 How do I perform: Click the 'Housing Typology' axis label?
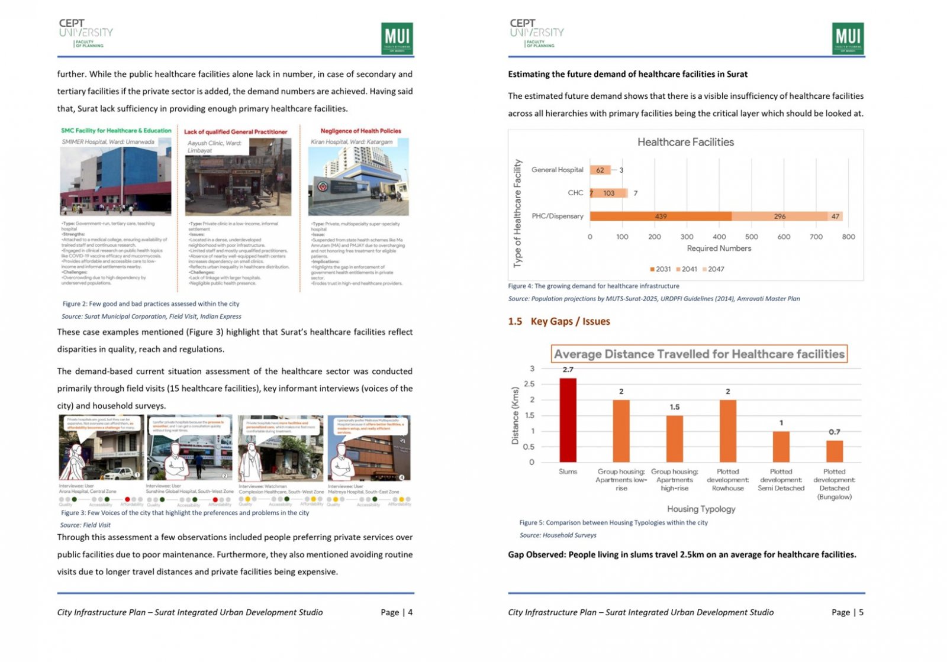click(701, 509)
